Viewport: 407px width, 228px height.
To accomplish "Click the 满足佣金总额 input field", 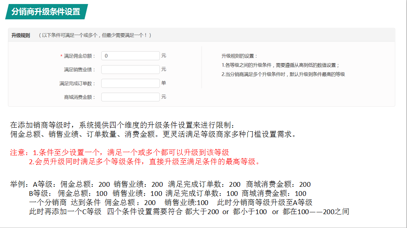I will pos(130,56).
